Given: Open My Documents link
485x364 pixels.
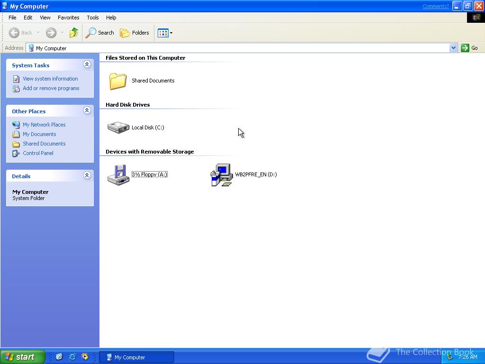Looking at the screenshot, I should coord(39,134).
